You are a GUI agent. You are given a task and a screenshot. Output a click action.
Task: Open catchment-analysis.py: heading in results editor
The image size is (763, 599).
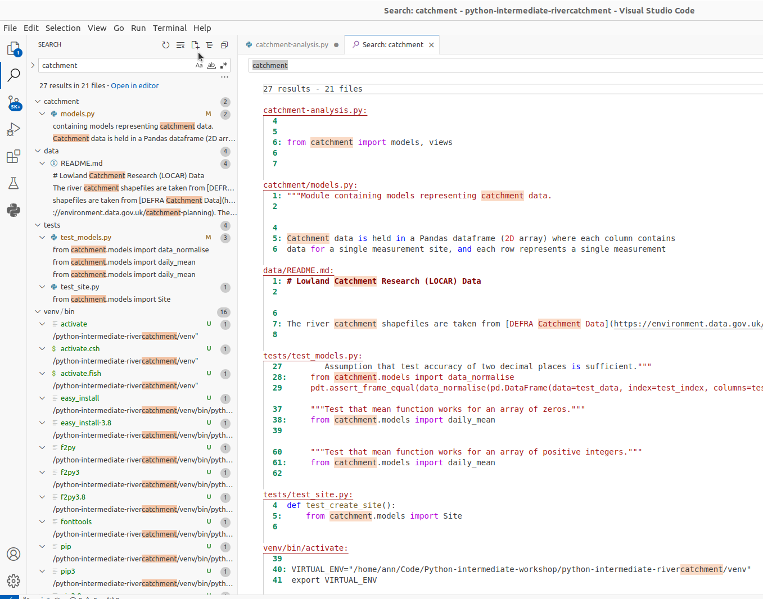point(315,110)
